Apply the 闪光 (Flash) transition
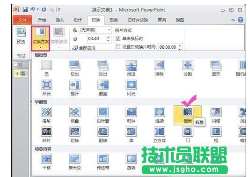Screen dimensions: 248x177 click(x=131, y=88)
